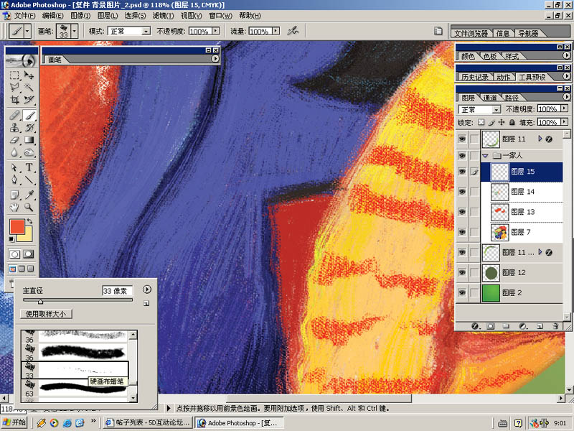Select the Notes tool
574x431 pixels.
pyautogui.click(x=14, y=195)
